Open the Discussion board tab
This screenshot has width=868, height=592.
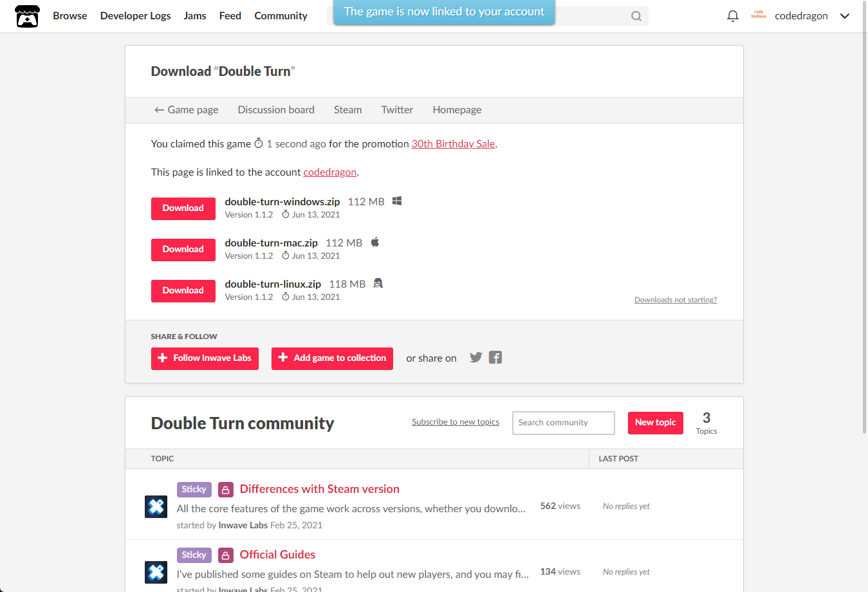click(x=276, y=110)
